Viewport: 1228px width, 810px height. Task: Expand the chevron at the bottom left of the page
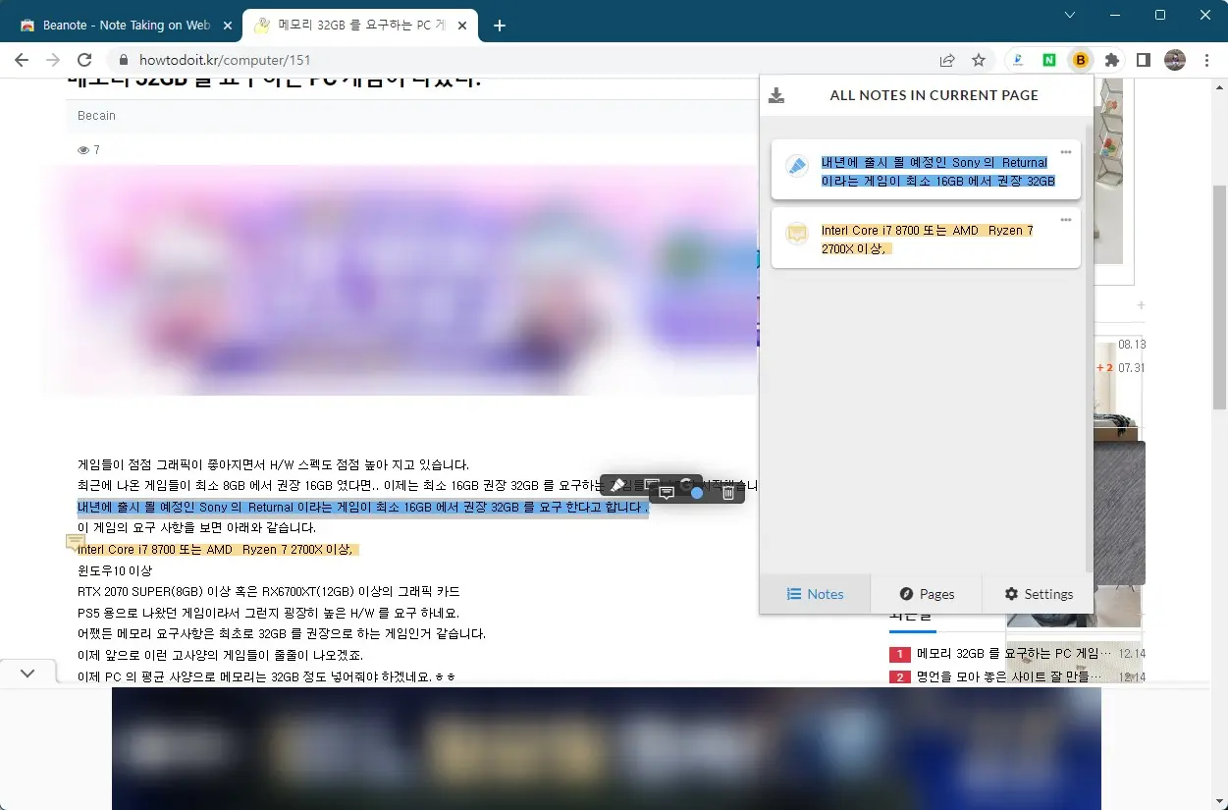point(27,673)
